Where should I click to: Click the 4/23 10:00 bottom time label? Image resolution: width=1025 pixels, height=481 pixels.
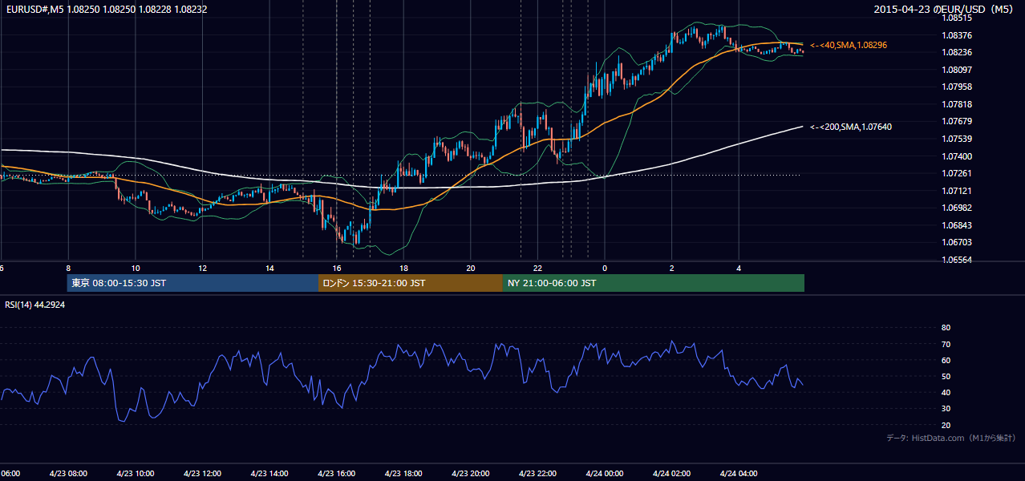[135, 474]
